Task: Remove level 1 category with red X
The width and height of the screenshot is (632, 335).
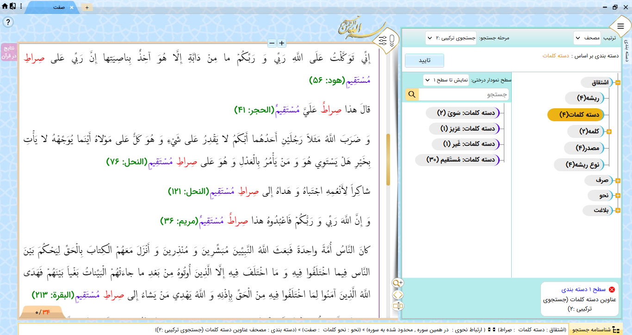Action: tap(612, 289)
